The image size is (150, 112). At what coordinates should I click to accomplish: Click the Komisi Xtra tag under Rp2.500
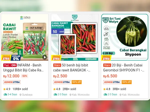(62, 82)
